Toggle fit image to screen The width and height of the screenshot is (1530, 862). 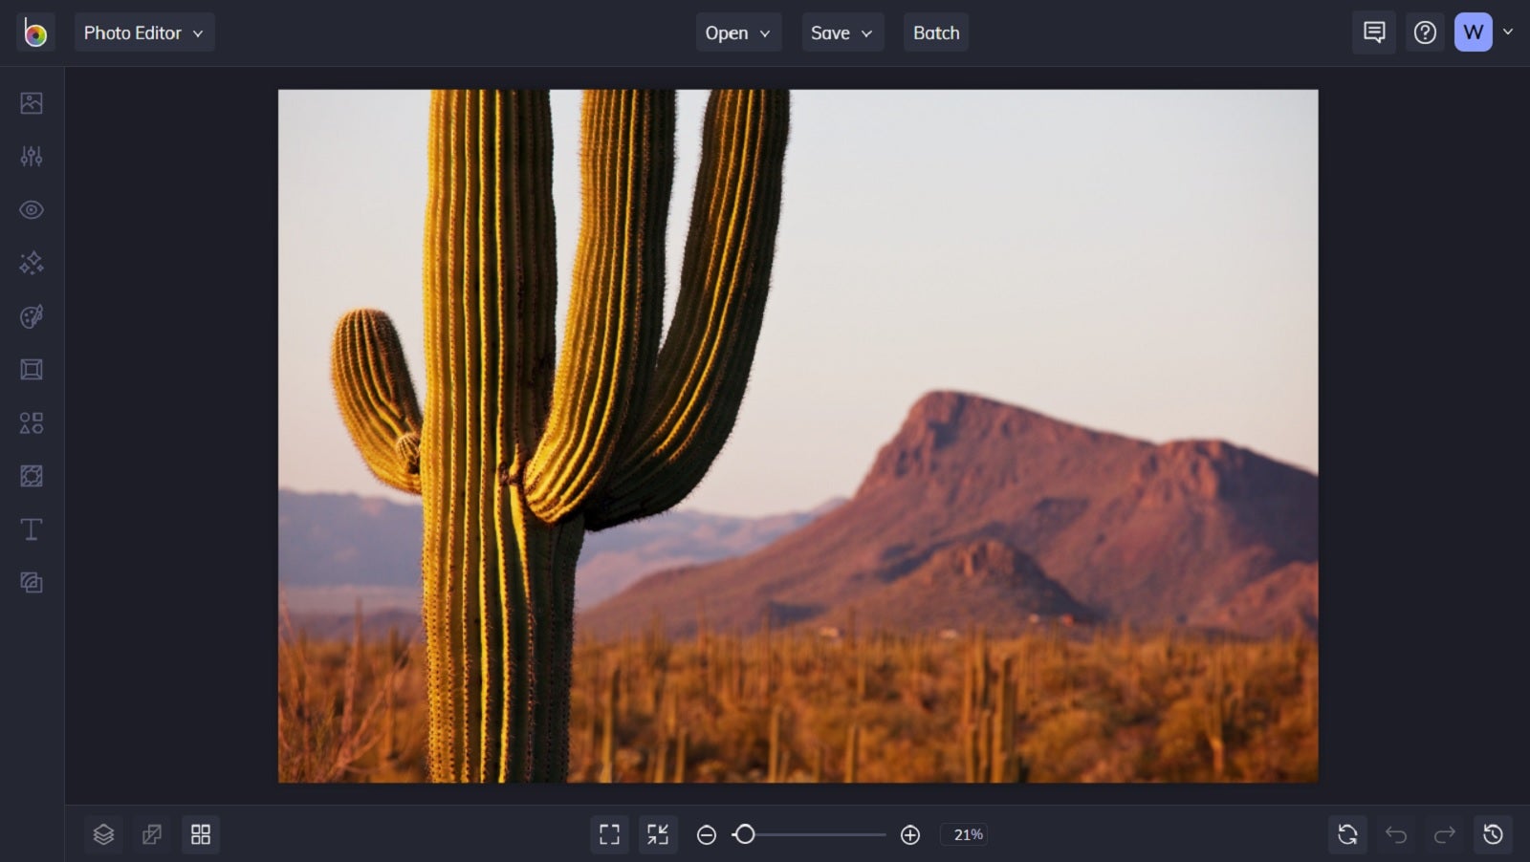click(658, 833)
